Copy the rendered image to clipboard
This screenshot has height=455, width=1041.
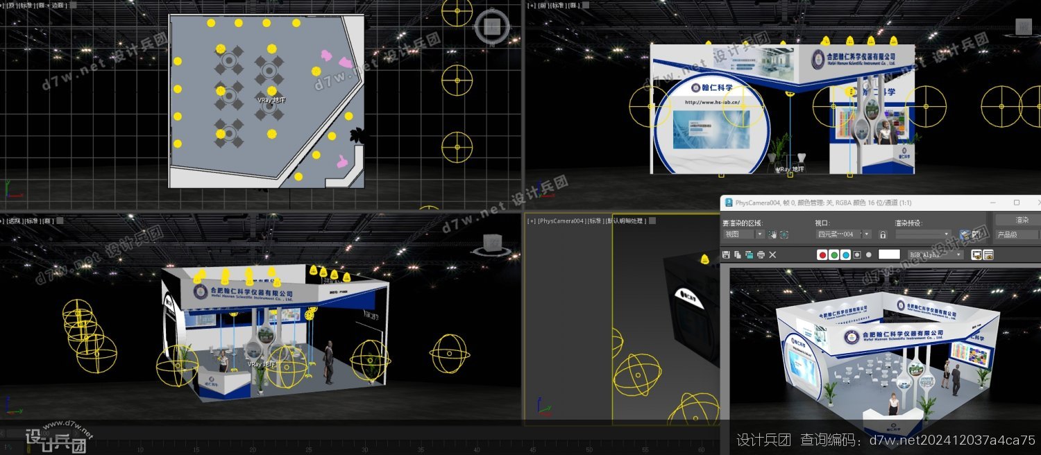738,255
